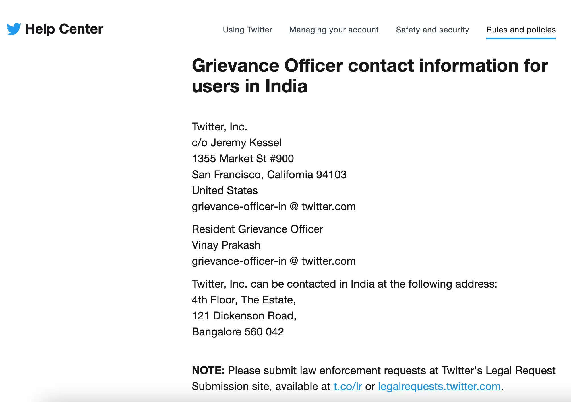The height and width of the screenshot is (402, 571).
Task: Click the 121 Dickenson Road line
Action: click(244, 316)
